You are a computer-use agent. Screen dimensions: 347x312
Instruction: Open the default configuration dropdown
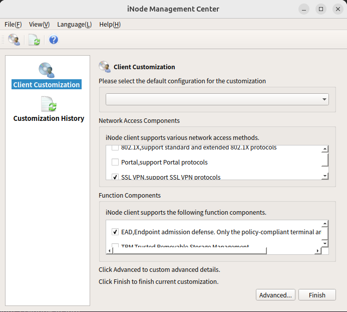[217, 99]
